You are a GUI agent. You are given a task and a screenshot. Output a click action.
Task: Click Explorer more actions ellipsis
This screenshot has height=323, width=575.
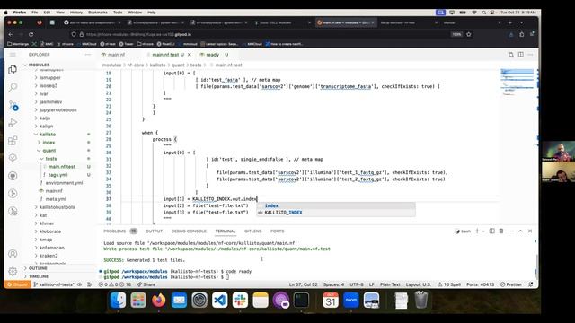[x=88, y=55]
